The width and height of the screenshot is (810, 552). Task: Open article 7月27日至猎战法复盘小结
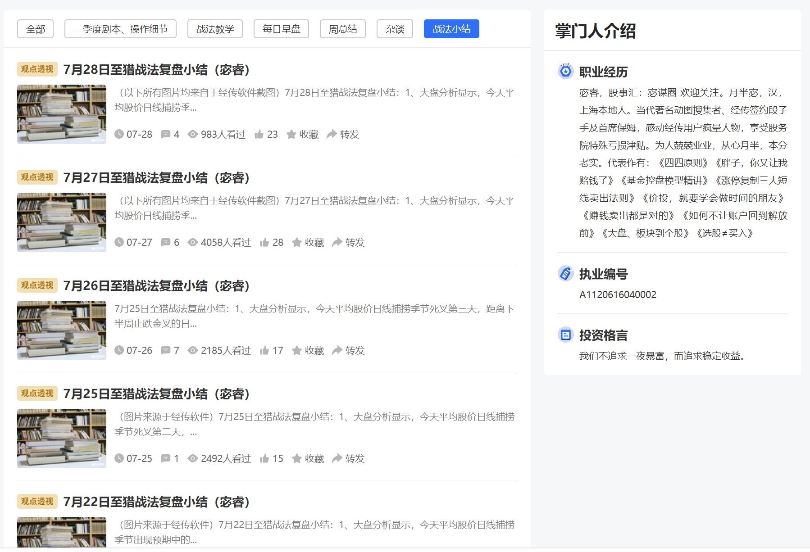[157, 178]
